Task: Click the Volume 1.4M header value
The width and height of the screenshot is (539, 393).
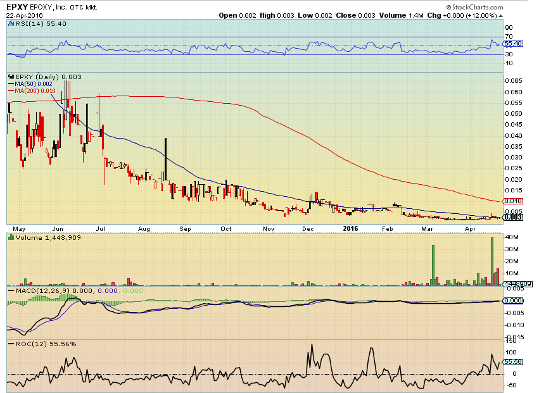Action: (x=401, y=15)
